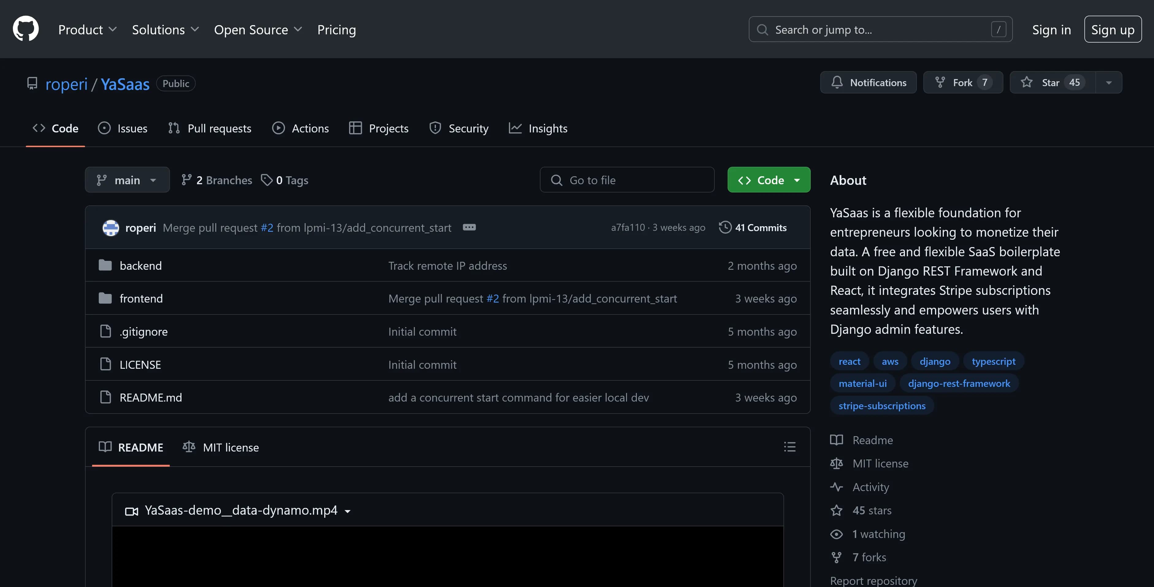Open the roperi owner profile link
1154x587 pixels.
(66, 84)
